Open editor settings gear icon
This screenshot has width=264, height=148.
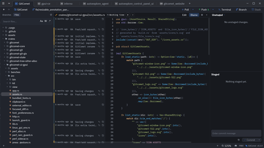point(202,15)
